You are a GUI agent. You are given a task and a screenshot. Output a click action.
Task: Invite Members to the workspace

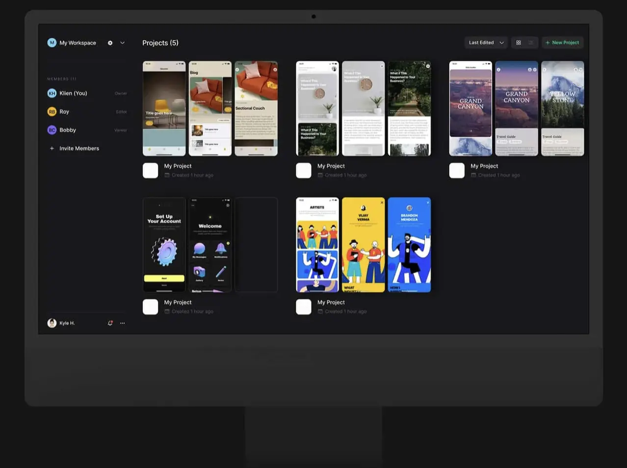coord(74,148)
